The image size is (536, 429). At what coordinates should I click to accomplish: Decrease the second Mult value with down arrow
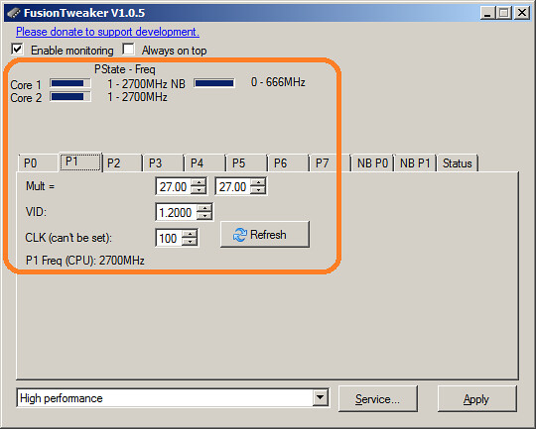[x=258, y=190]
